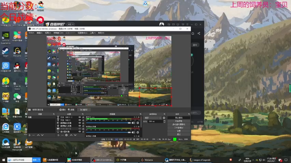Click headset support icon in 直播伴侣 title bar
This screenshot has height=163, width=291.
[x=169, y=24]
